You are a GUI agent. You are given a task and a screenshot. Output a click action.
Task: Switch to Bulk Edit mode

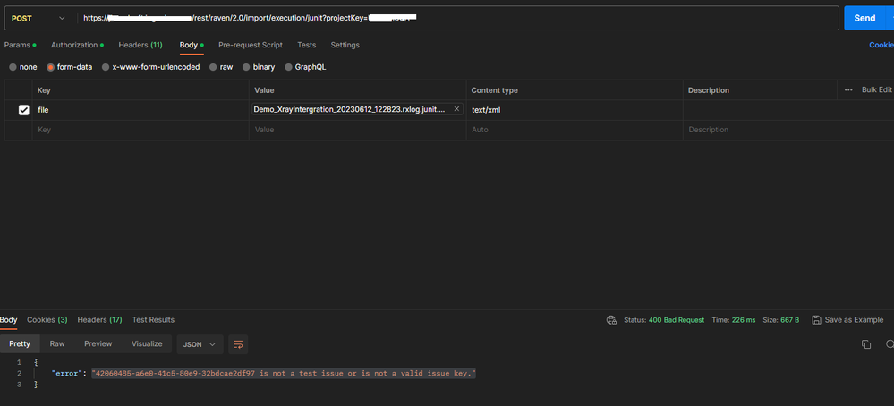(x=876, y=90)
